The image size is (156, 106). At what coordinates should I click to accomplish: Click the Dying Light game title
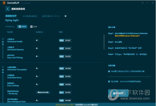coord(12,20)
